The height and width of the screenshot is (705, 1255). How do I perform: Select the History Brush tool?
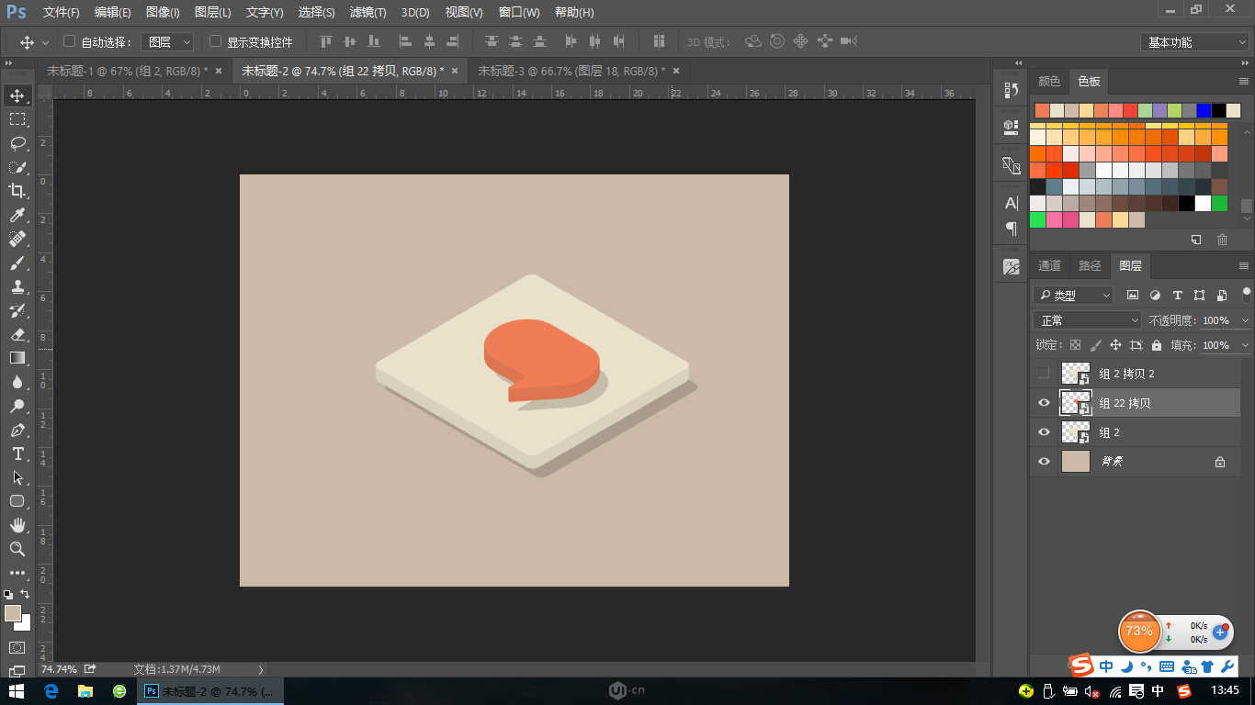coord(17,310)
